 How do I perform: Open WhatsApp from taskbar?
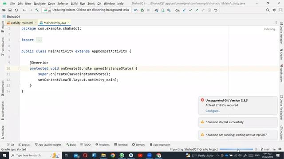(x=122, y=155)
